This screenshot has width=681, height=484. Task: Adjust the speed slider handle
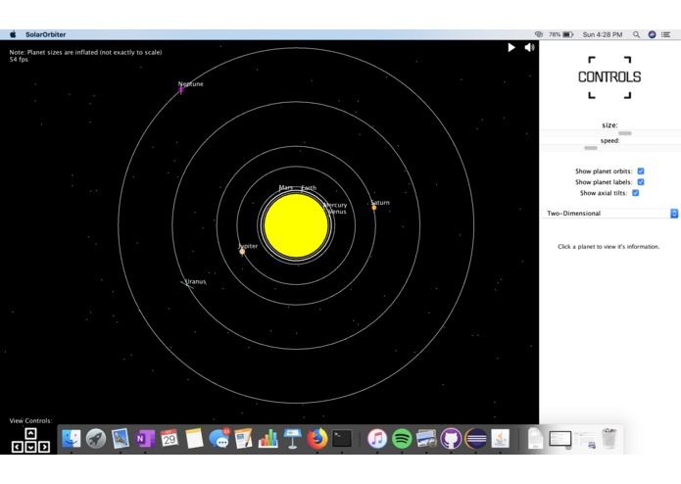pos(591,148)
